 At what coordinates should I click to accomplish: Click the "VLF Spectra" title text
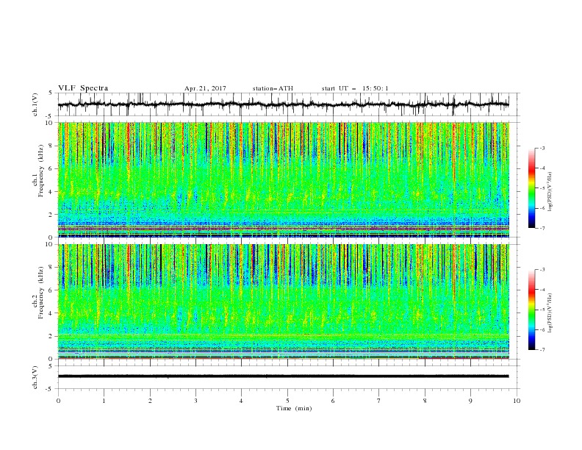83,88
